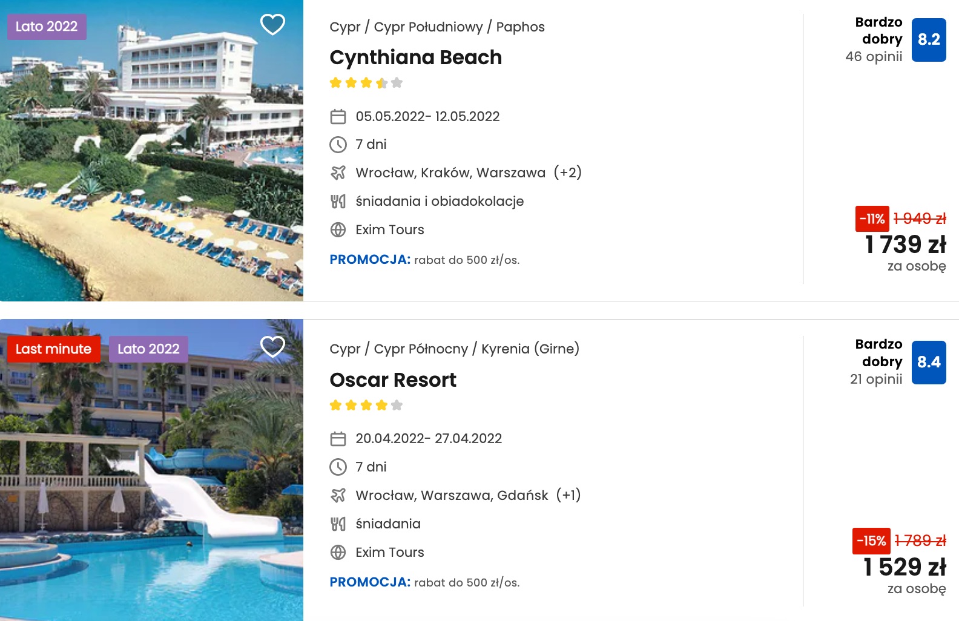Image resolution: width=959 pixels, height=621 pixels.
Task: Open the Cynthiana Beach hotel photo
Action: point(151,151)
